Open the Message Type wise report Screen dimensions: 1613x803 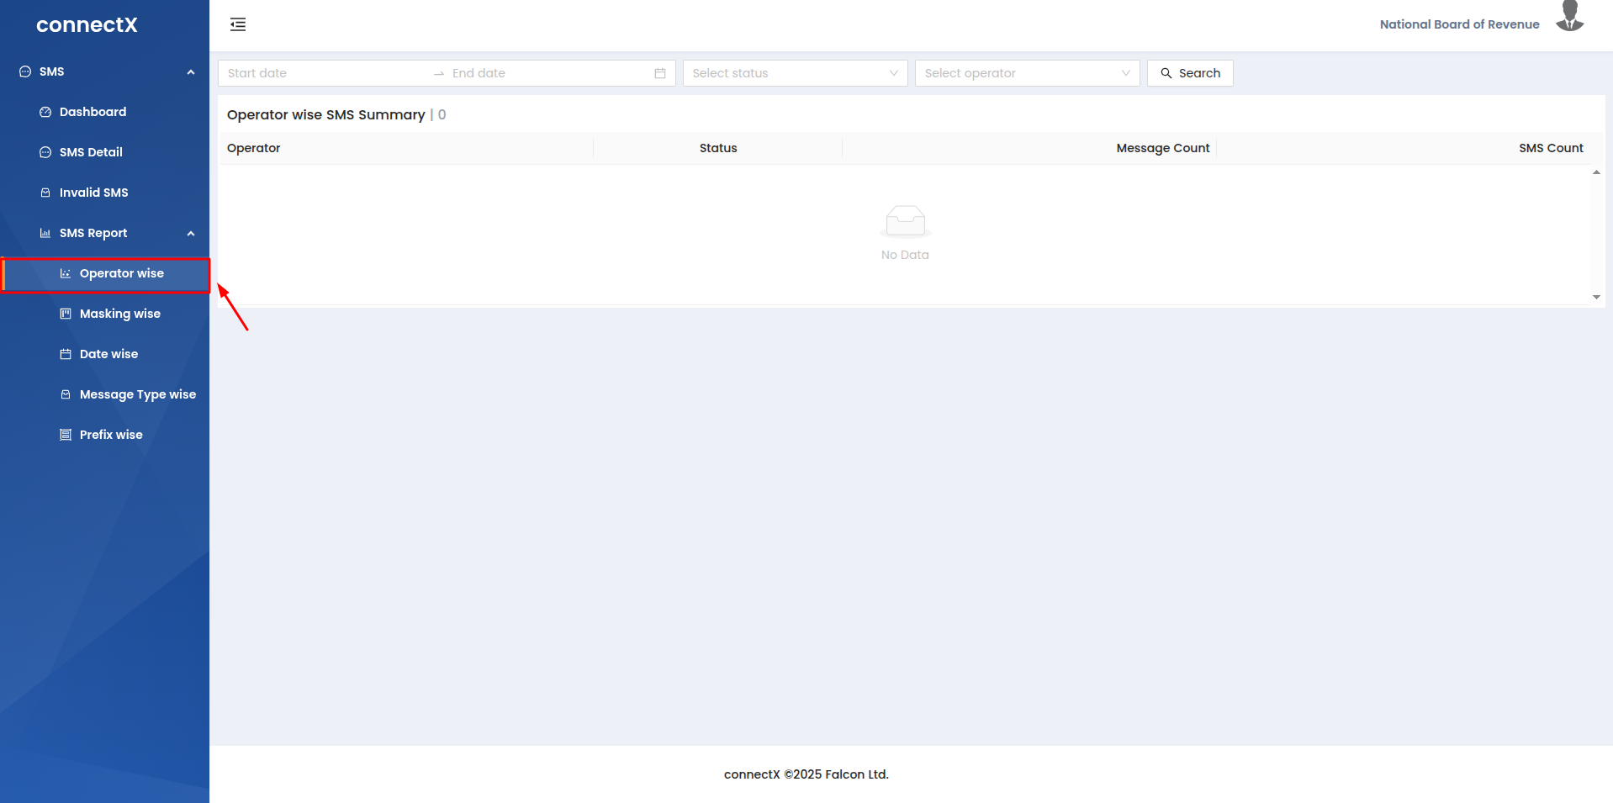pos(137,394)
